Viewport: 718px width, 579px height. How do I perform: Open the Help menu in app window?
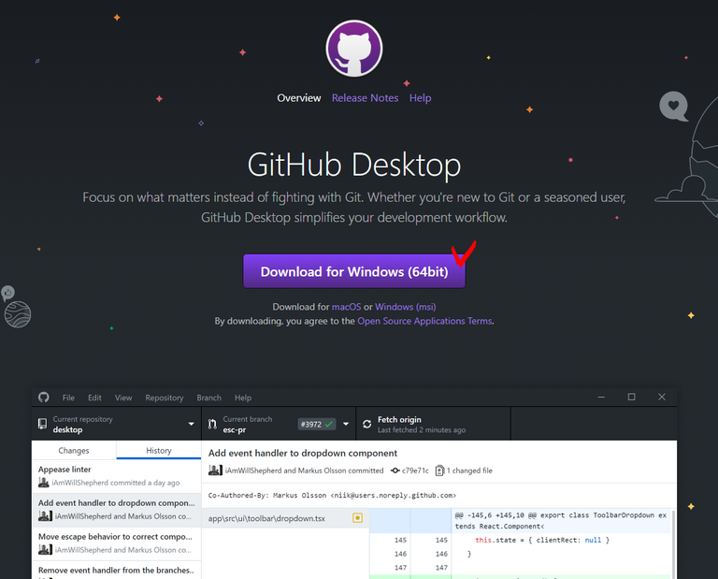(243, 398)
